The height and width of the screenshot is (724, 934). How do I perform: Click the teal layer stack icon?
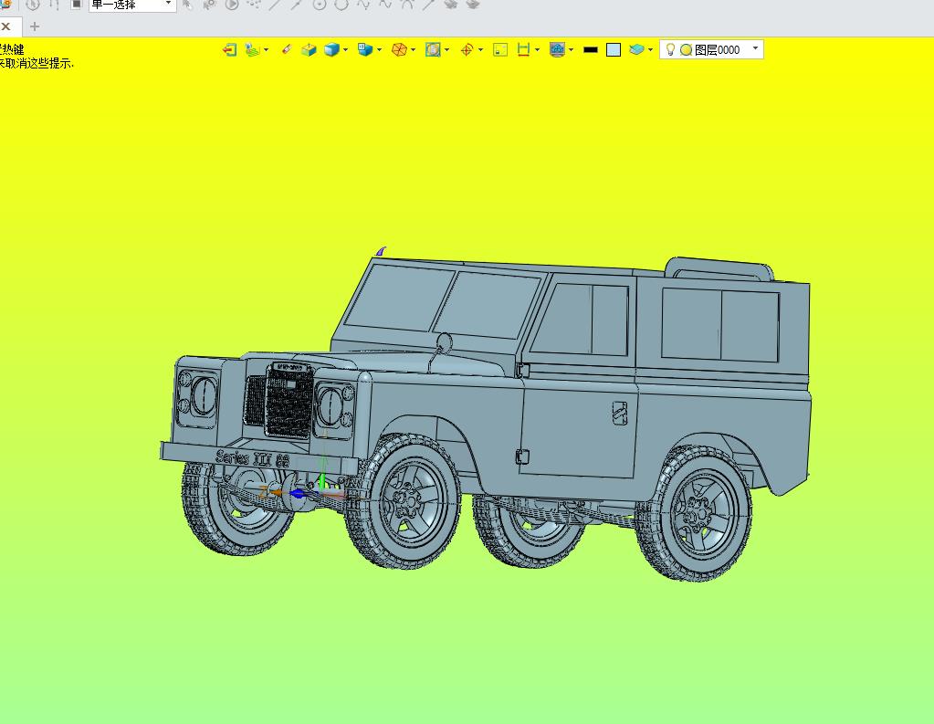(x=636, y=50)
